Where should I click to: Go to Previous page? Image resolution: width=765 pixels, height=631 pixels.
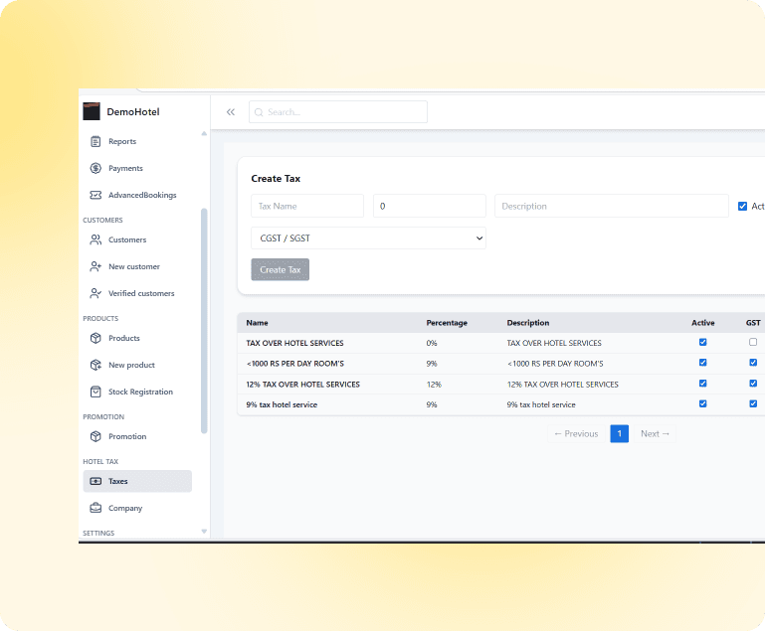click(x=576, y=433)
